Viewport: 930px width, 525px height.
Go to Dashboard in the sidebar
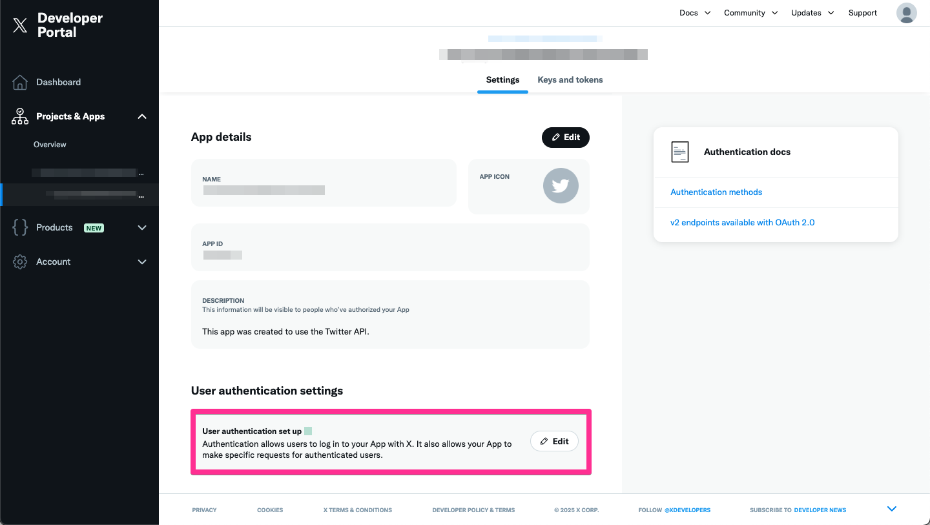(x=59, y=82)
